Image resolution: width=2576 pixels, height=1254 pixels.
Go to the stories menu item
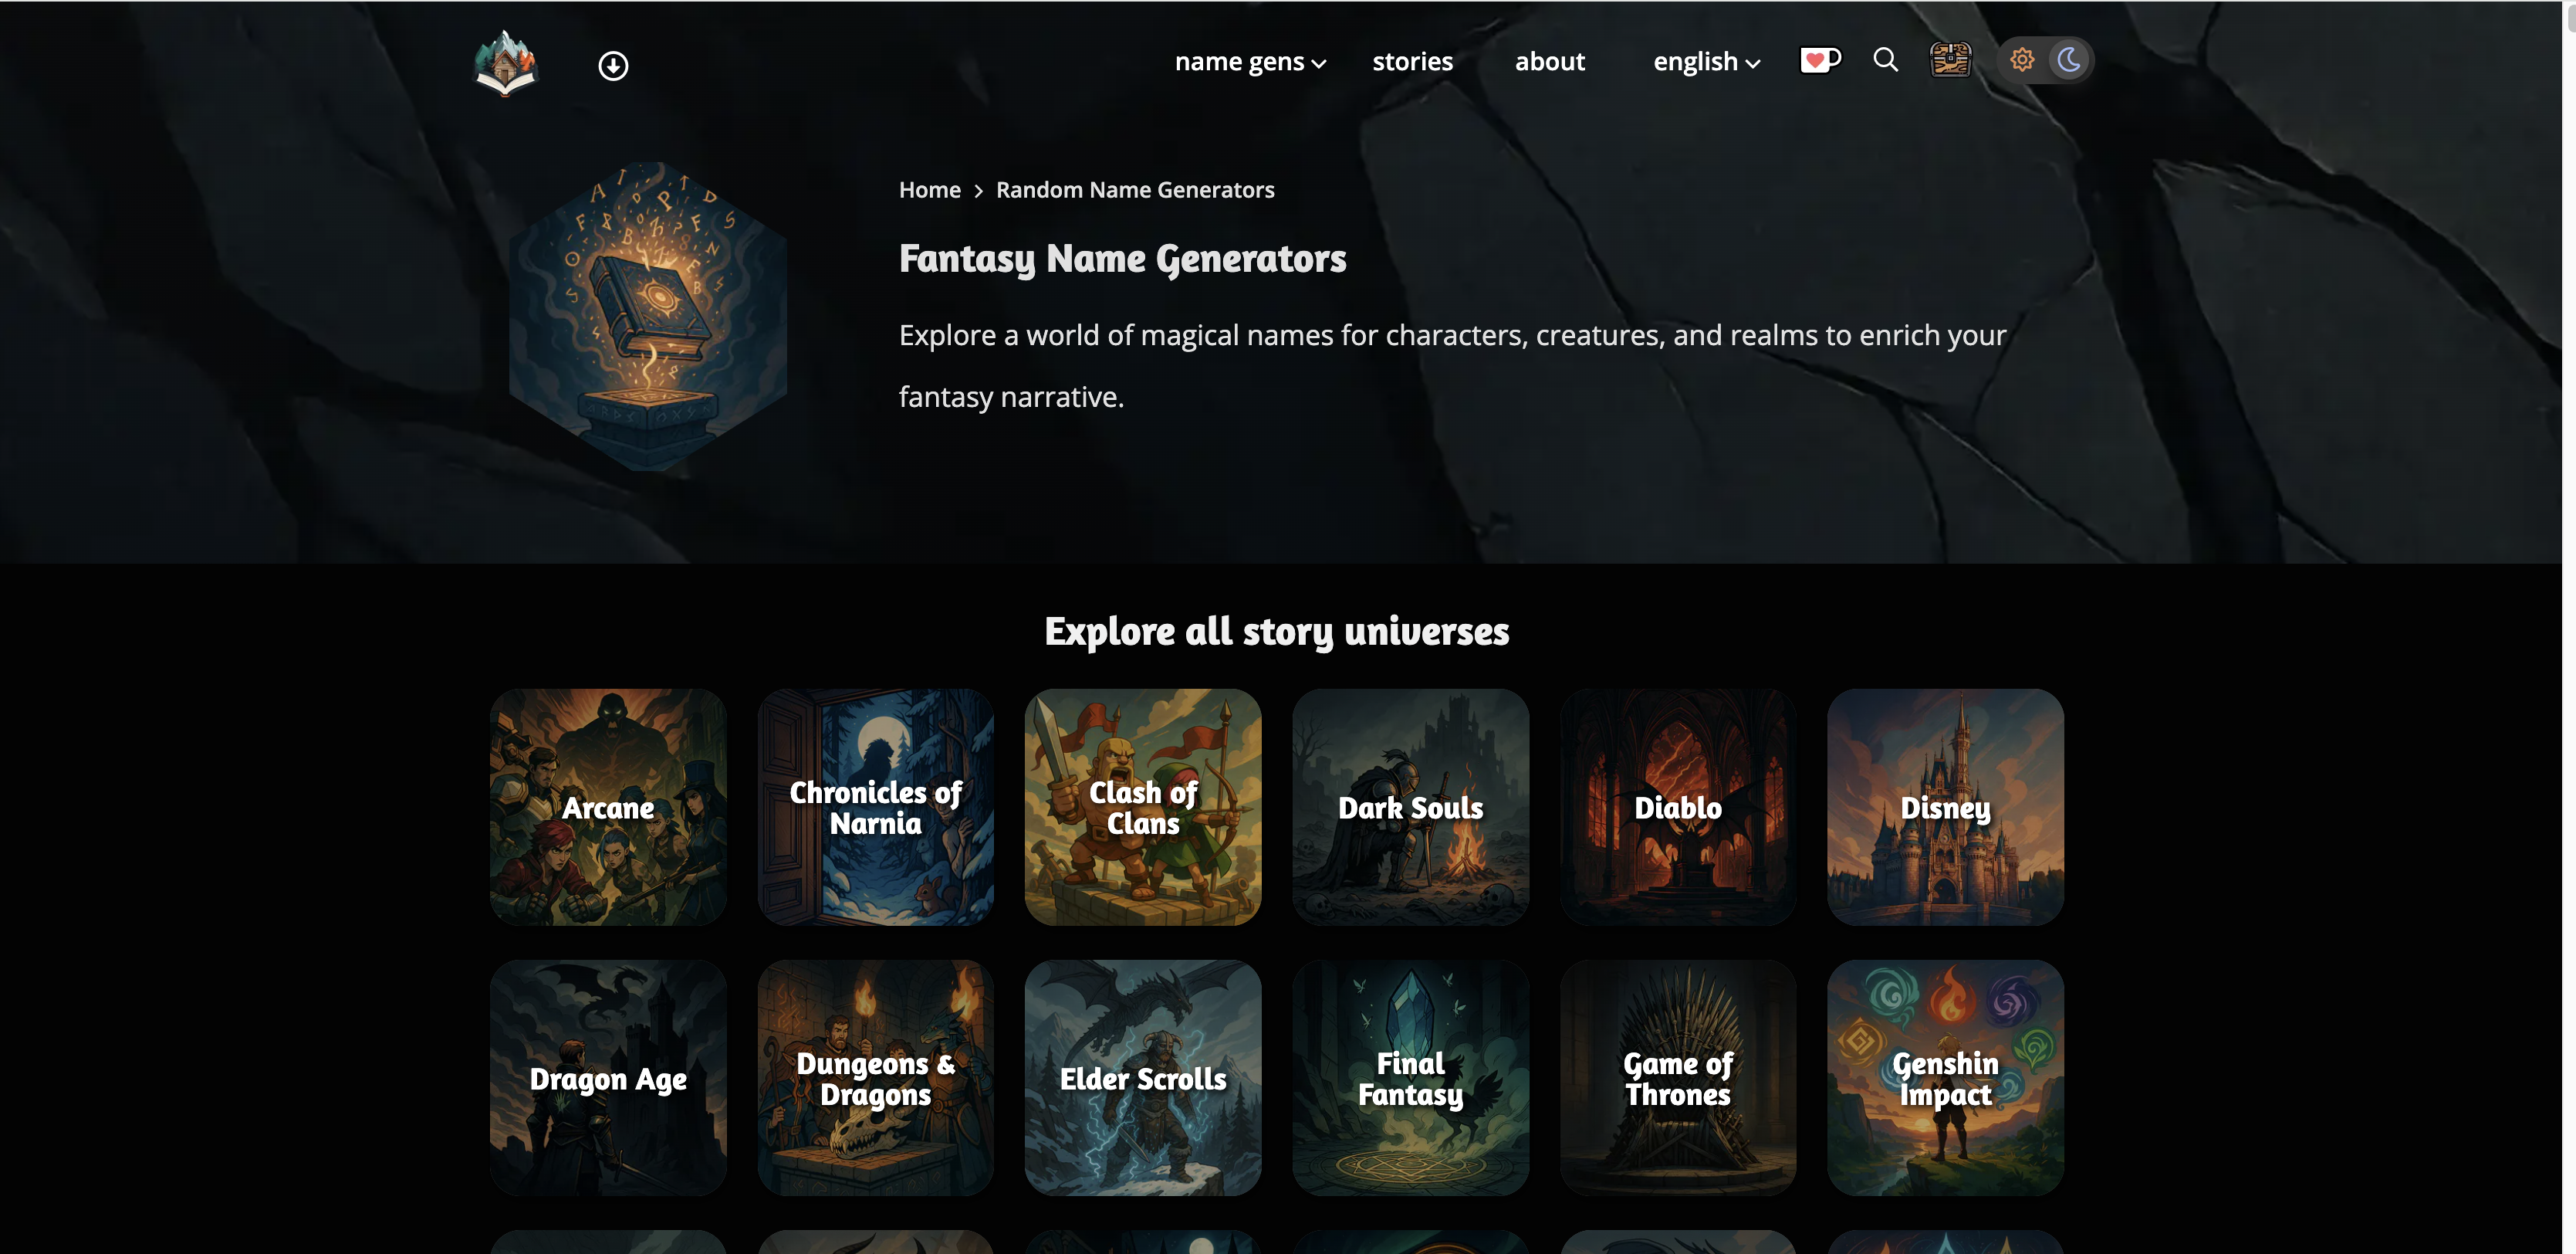click(1412, 62)
